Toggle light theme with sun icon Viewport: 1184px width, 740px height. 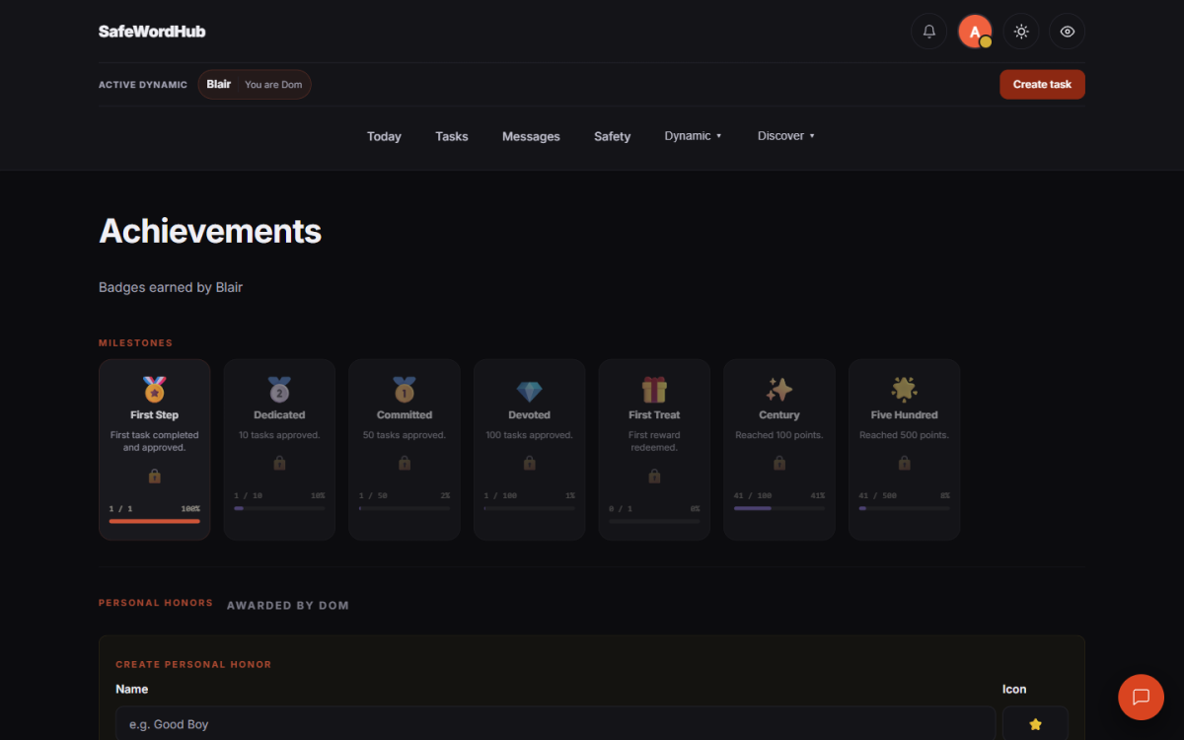coord(1021,32)
